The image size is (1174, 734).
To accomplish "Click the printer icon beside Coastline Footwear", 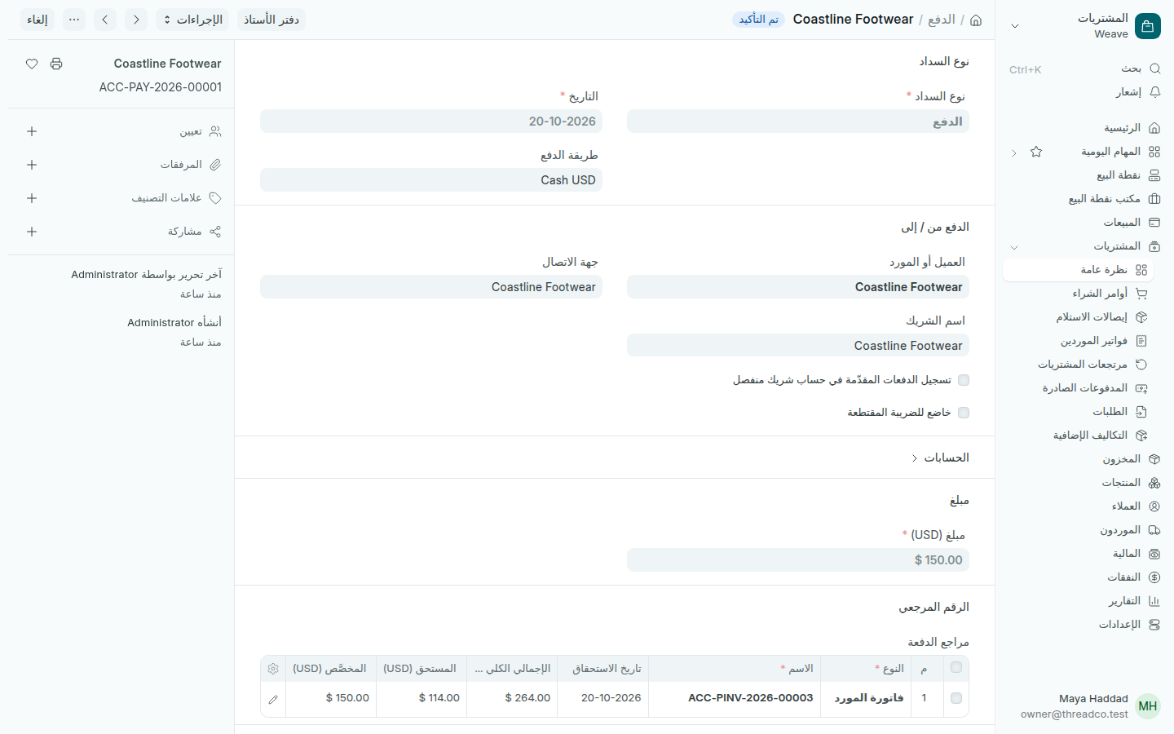I will click(x=56, y=64).
